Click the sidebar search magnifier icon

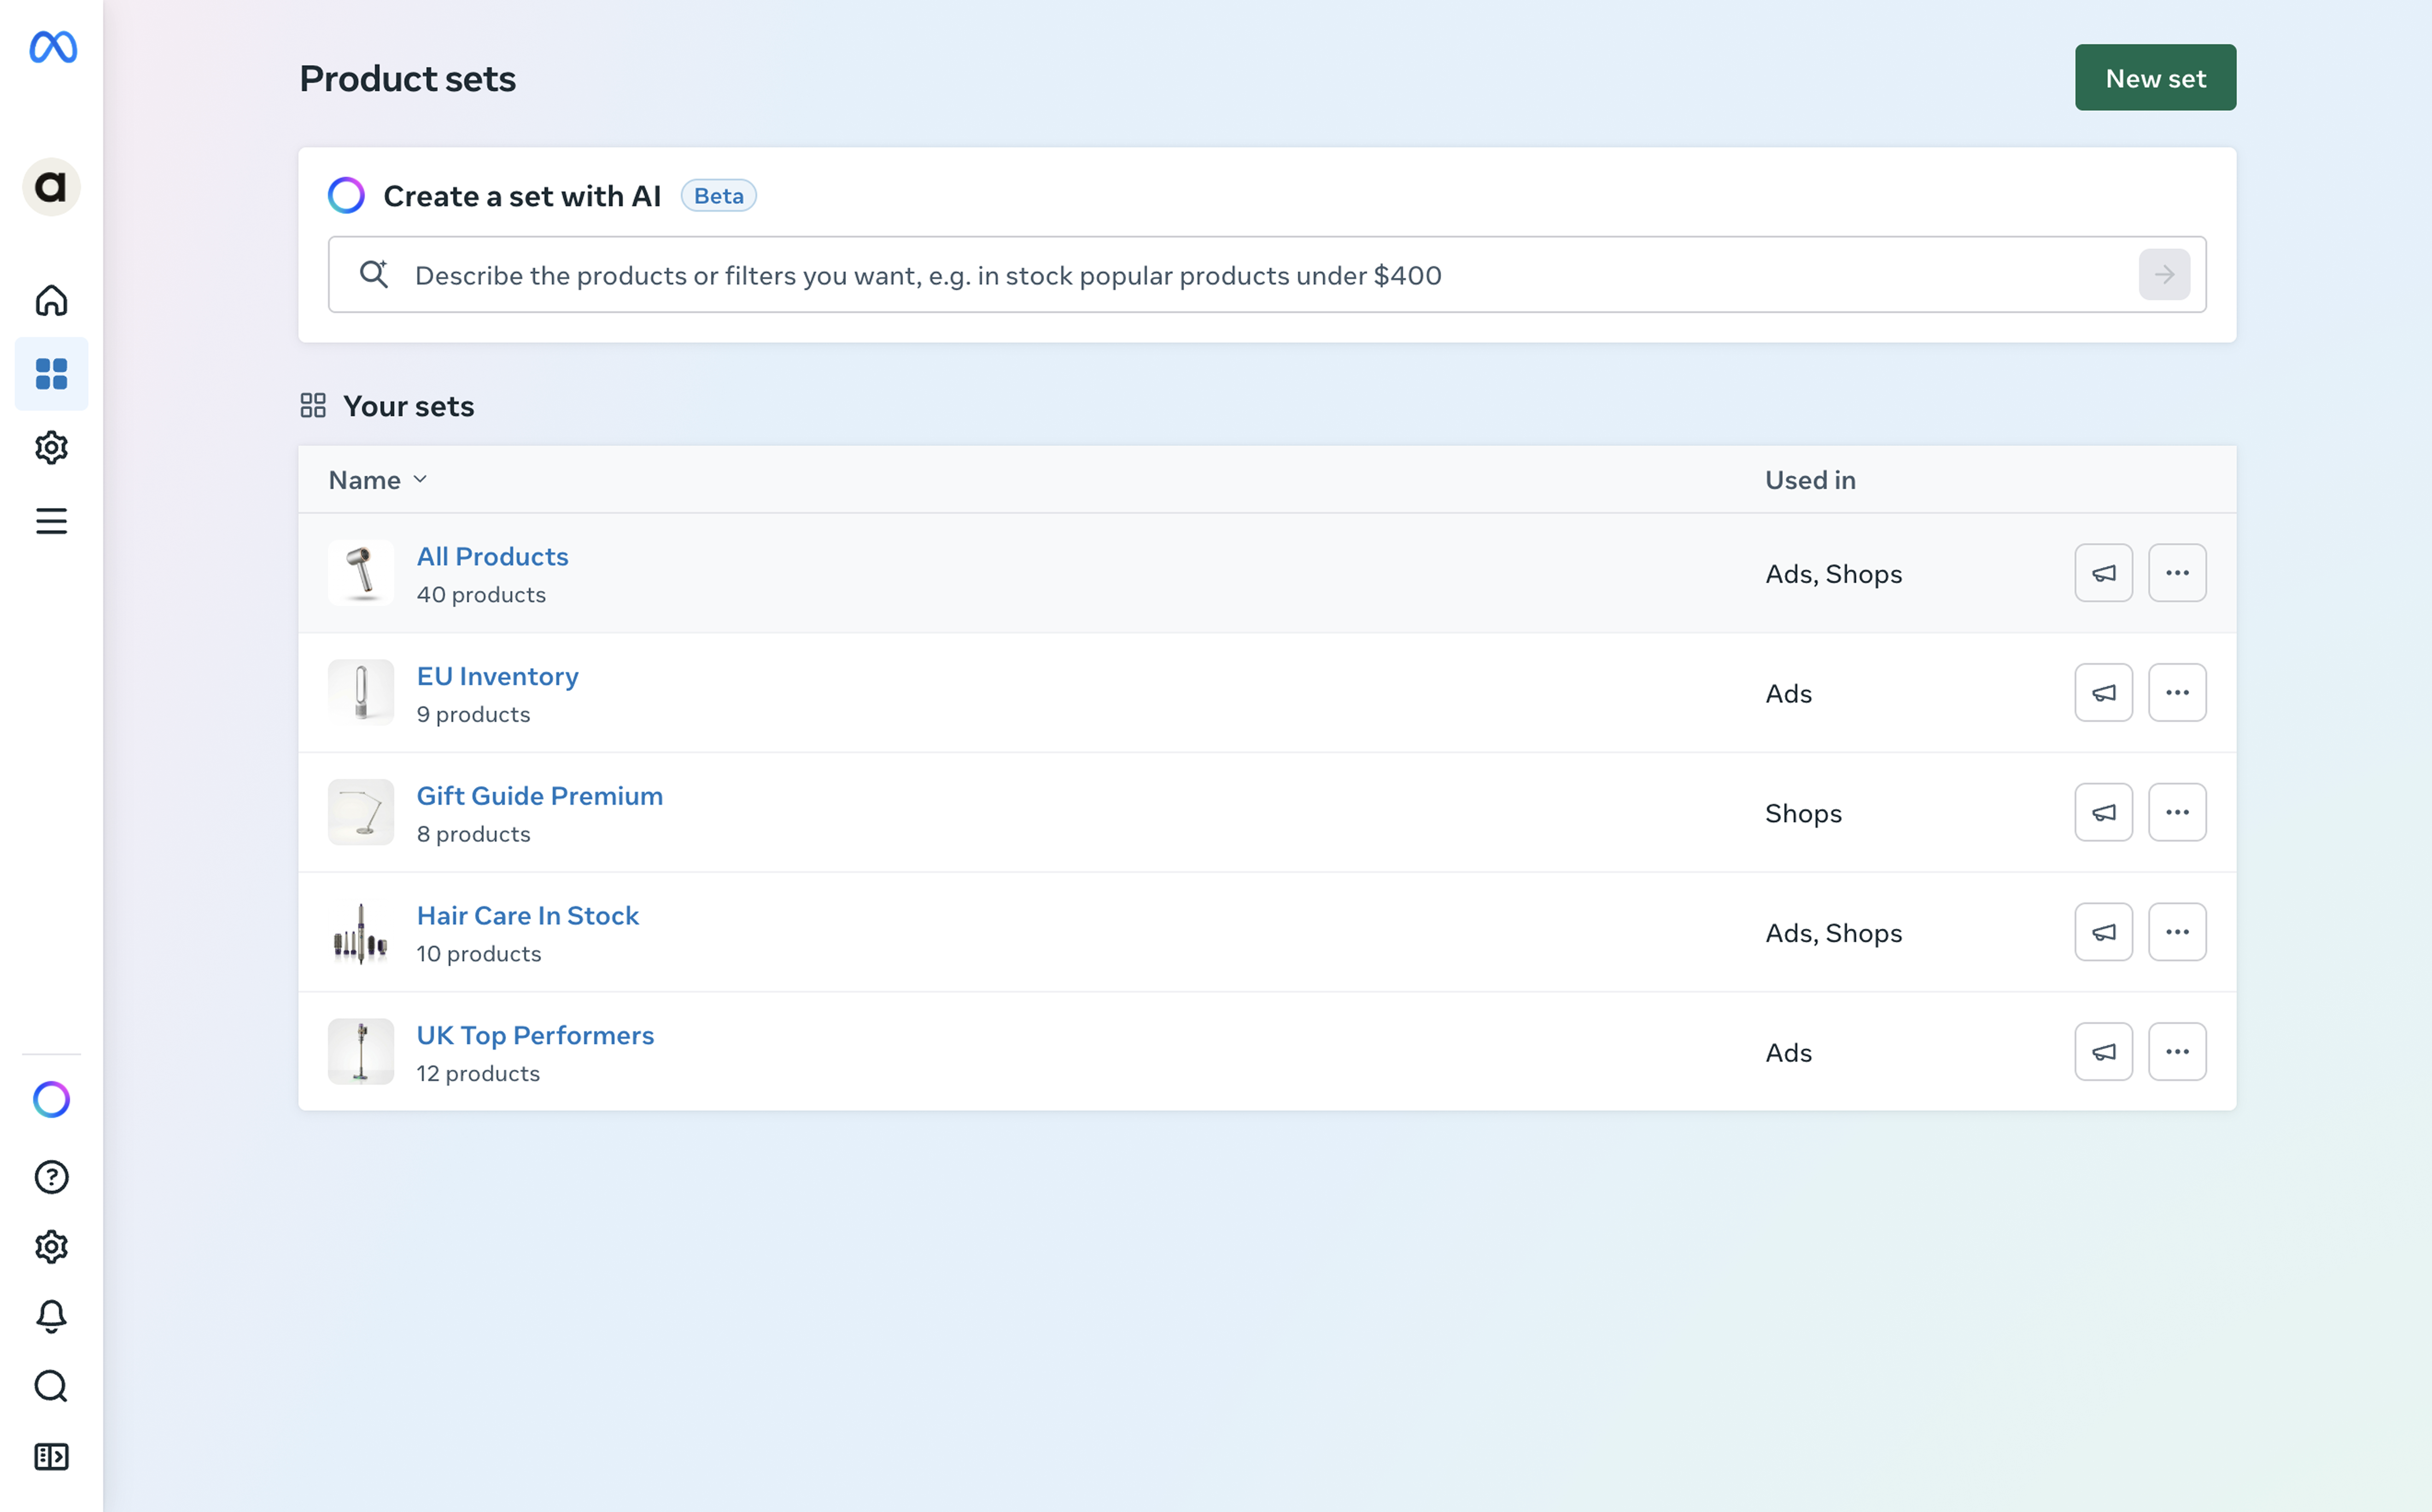point(51,1386)
